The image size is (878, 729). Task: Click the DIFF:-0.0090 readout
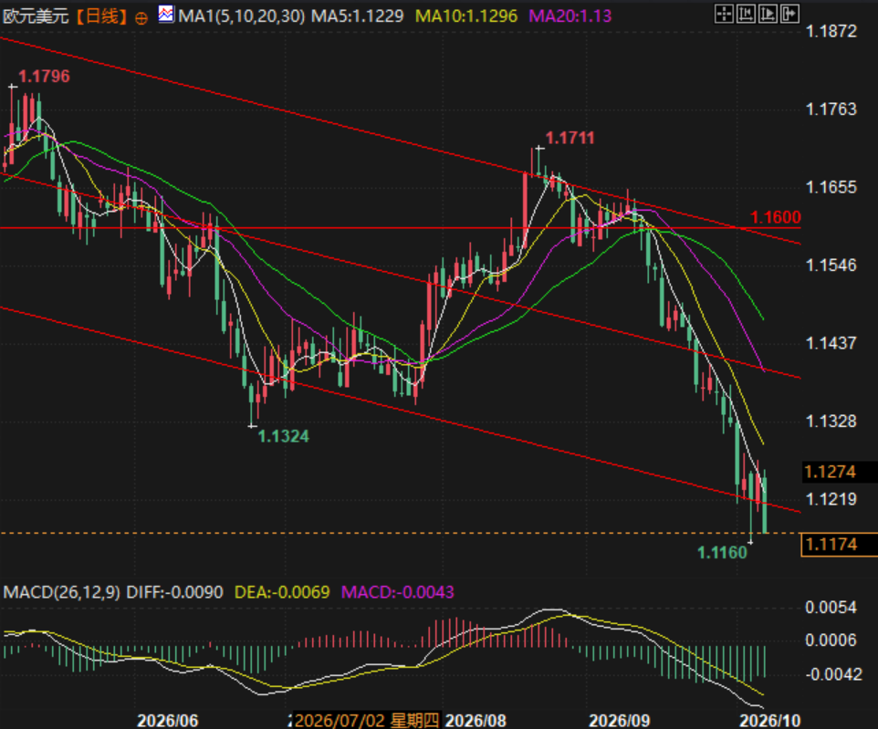point(174,592)
